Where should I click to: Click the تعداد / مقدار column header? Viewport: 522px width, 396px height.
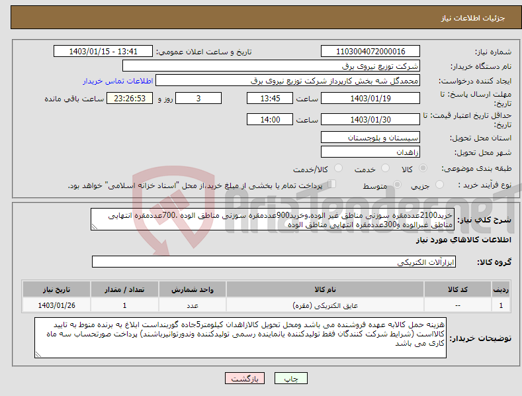tap(124, 289)
